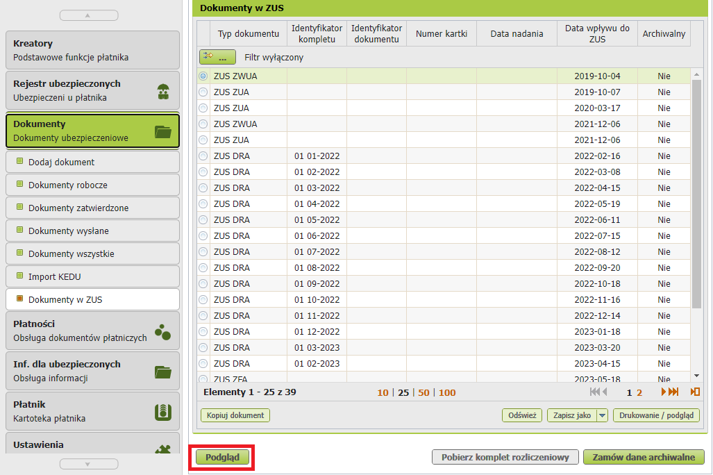
Task: Click Zamów dane archiwalne button
Action: [x=644, y=457]
